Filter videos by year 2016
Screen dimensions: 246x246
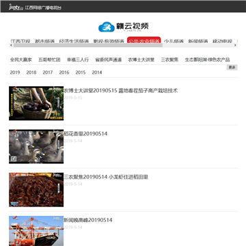coord(64,72)
